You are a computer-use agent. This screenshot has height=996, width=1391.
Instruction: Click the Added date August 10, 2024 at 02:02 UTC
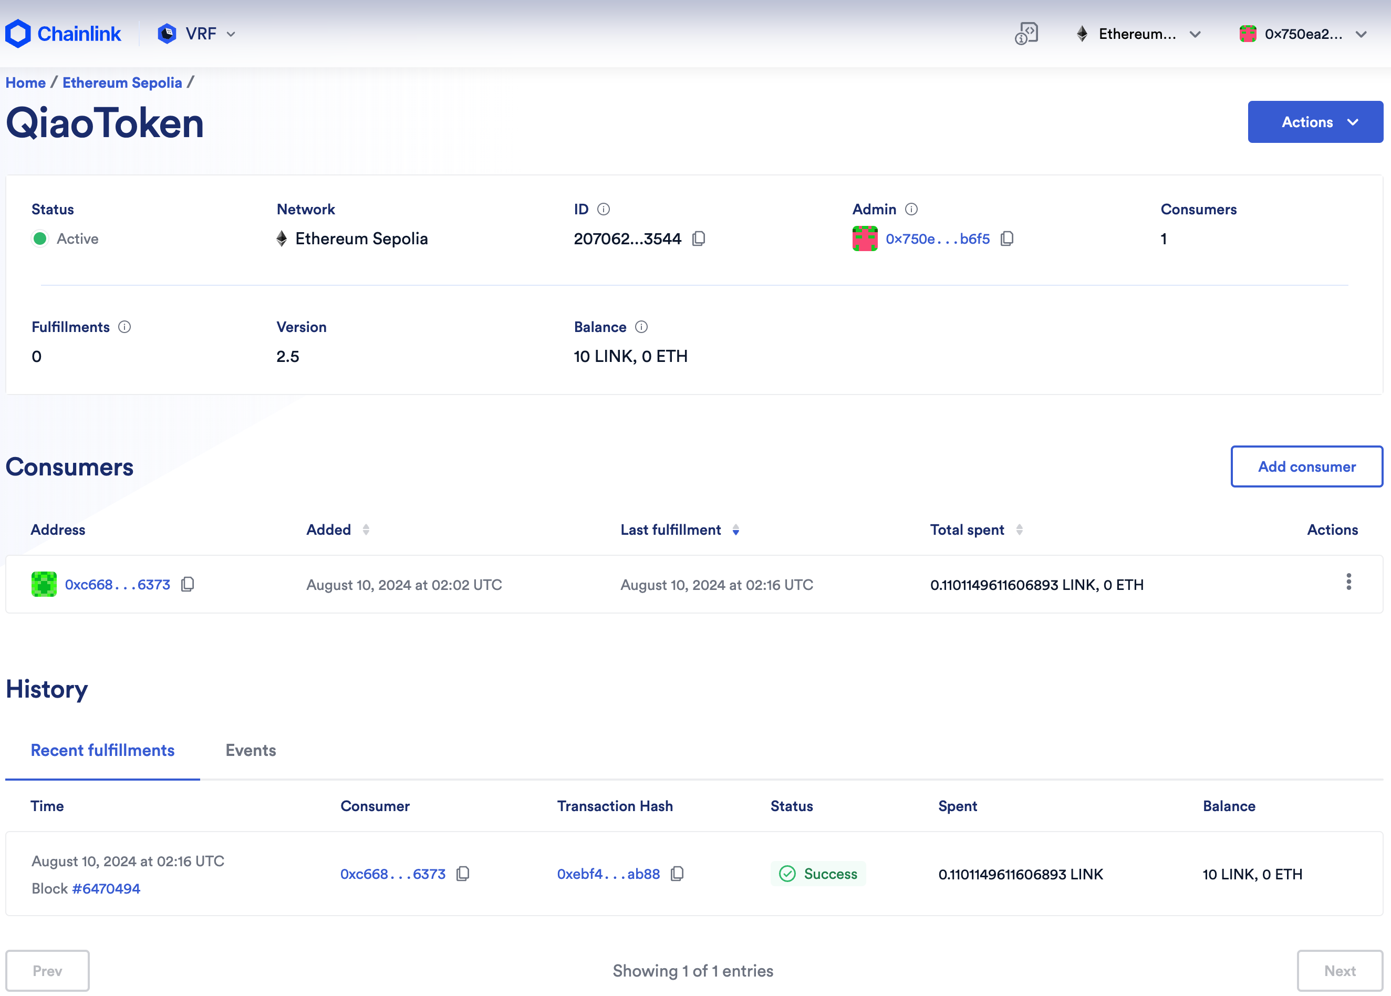pyautogui.click(x=404, y=585)
